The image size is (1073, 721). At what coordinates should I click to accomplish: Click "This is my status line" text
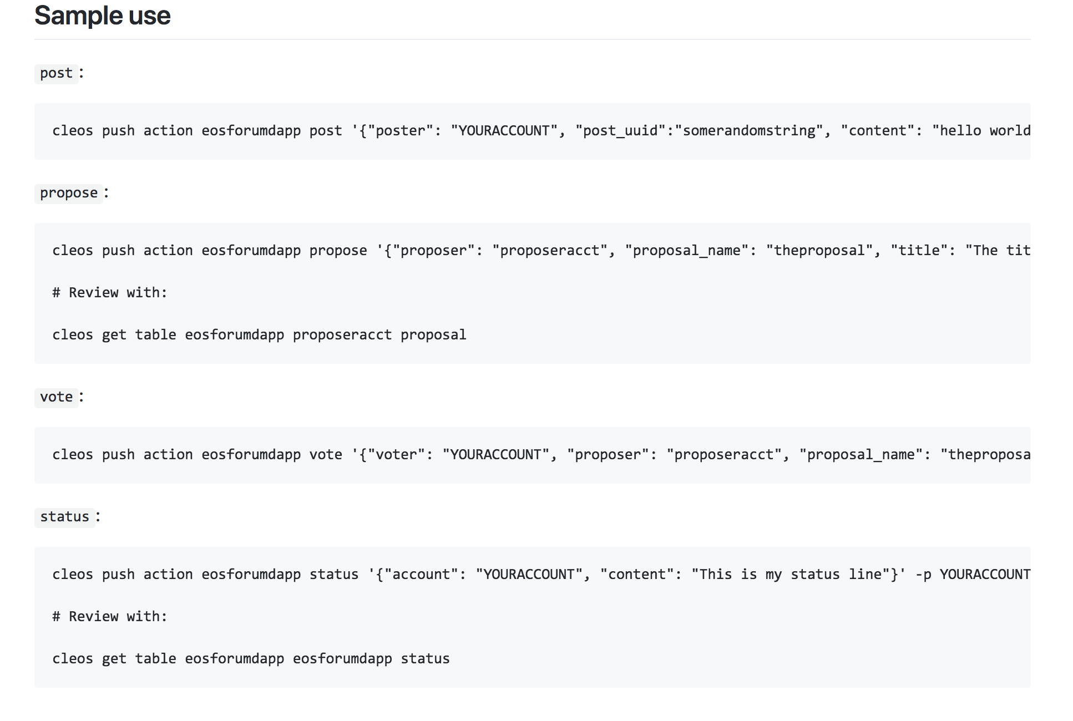(790, 575)
